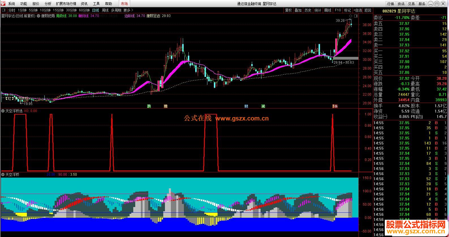Select the 60分钟 period
The image size is (449, 237).
pos(84,10)
